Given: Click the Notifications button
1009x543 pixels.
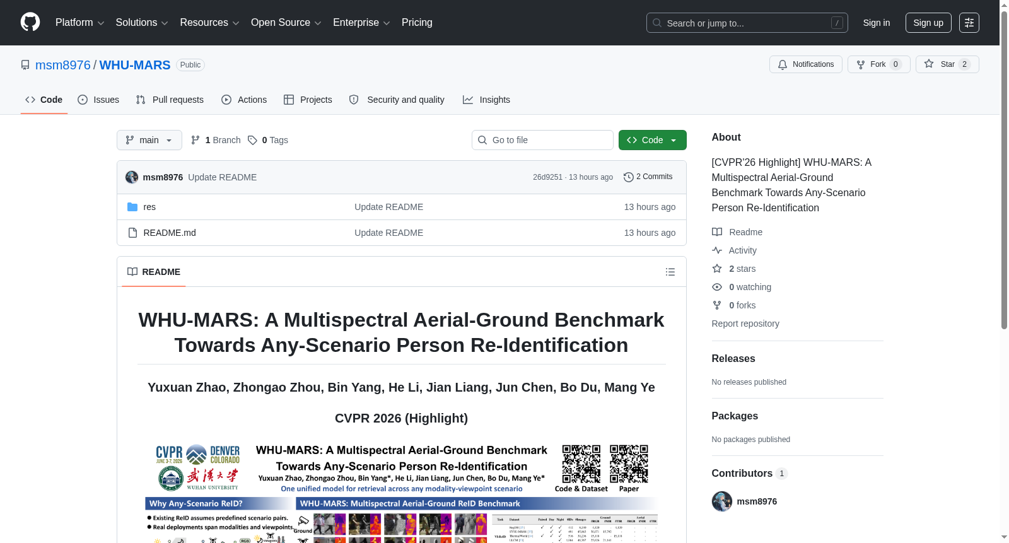Looking at the screenshot, I should (806, 64).
